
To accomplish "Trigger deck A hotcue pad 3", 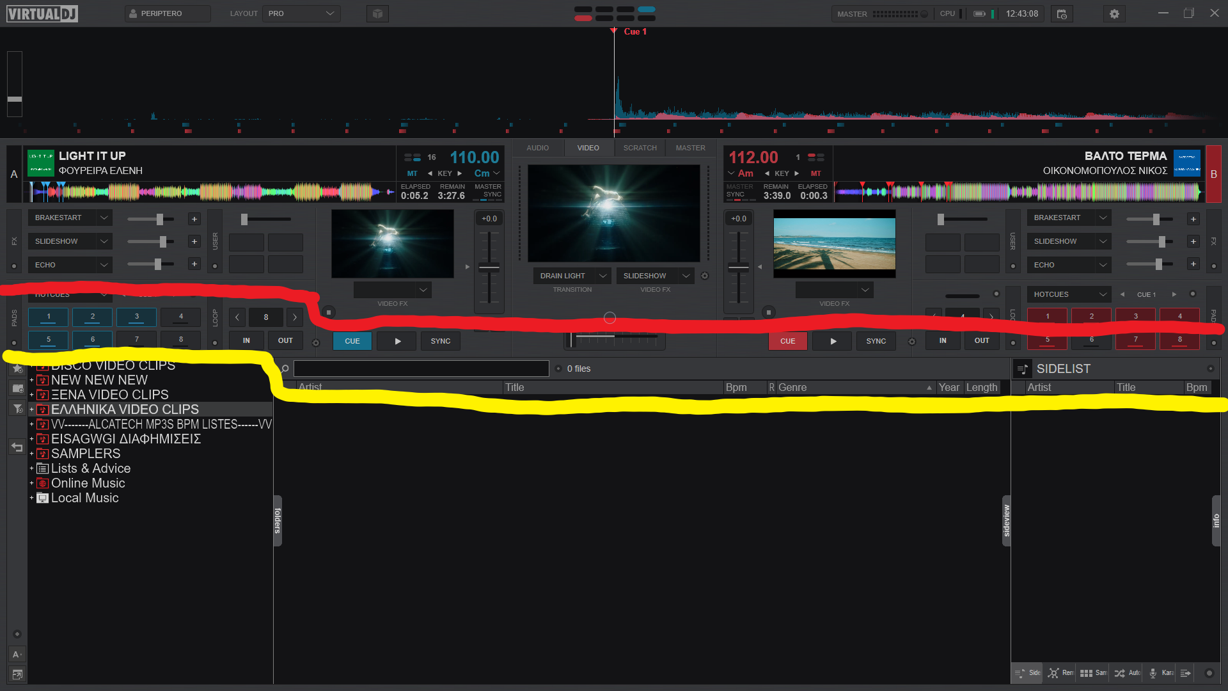I will click(x=136, y=317).
